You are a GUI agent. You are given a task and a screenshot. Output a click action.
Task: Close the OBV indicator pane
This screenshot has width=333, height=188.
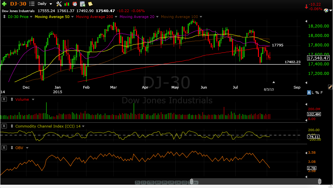tap(4, 147)
